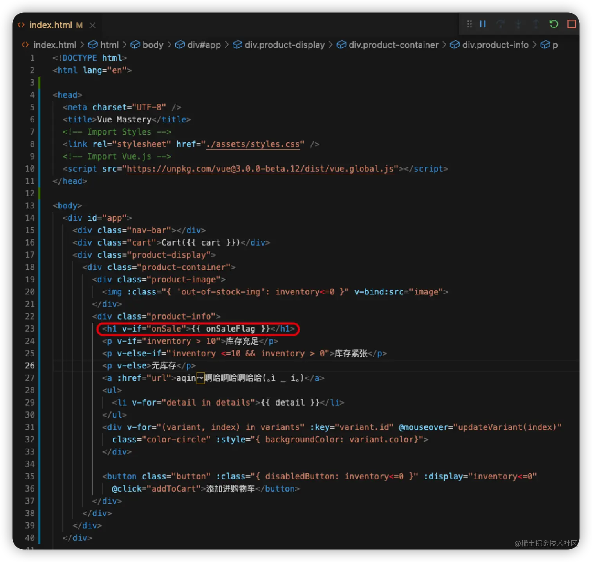Click 'Cart({{ cart }})' text on line 16
592x562 pixels.
pos(200,243)
